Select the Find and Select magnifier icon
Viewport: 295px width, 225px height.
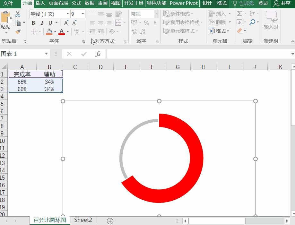click(252, 23)
